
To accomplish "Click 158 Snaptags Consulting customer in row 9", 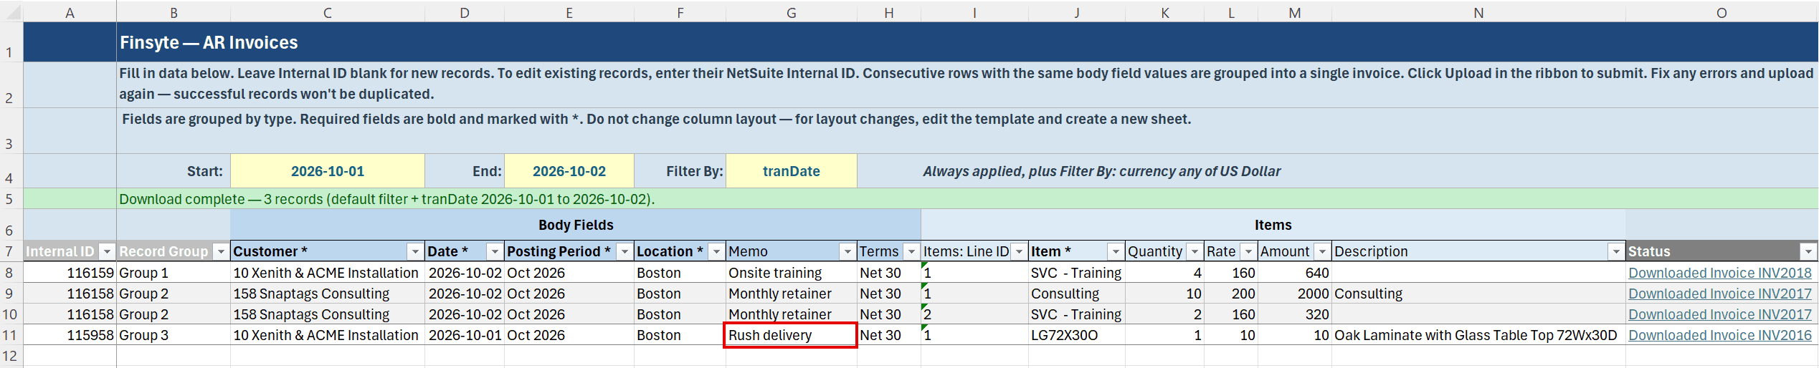I will tap(328, 294).
